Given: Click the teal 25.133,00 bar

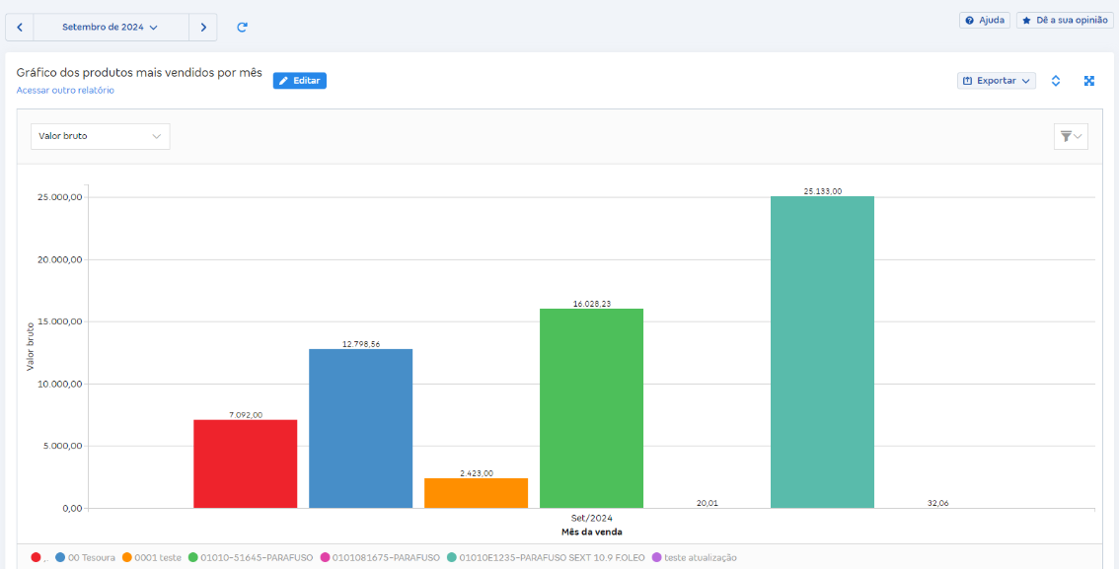Looking at the screenshot, I should coord(822,352).
